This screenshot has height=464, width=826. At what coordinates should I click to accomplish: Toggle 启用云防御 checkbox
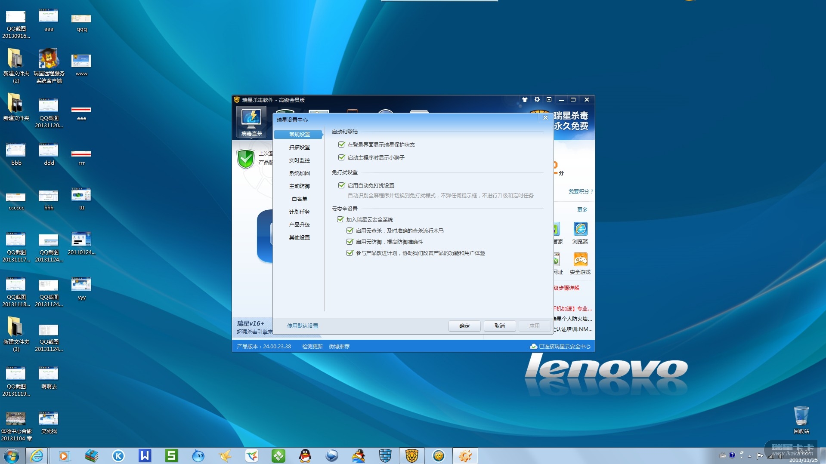pos(350,242)
